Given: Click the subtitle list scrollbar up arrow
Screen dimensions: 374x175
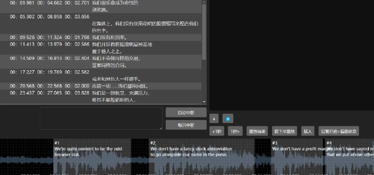Looking at the screenshot, I should pos(204,2).
